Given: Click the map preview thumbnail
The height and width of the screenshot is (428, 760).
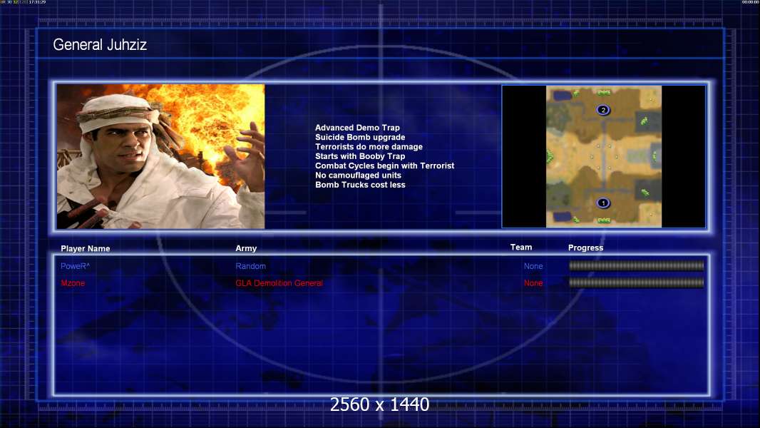Looking at the screenshot, I should 603,156.
